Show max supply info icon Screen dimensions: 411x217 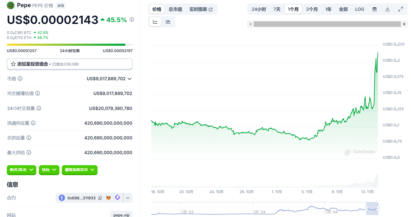click(x=29, y=153)
